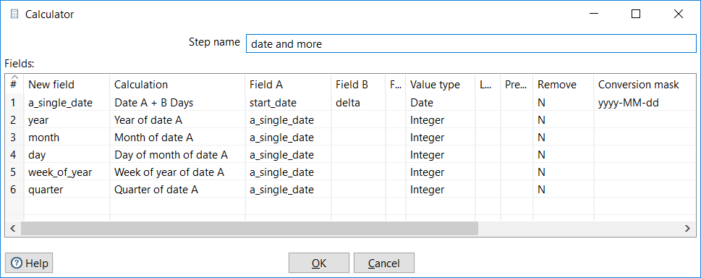Select the Value type cell for year row
Image resolution: width=701 pixels, height=278 pixels.
click(x=440, y=120)
